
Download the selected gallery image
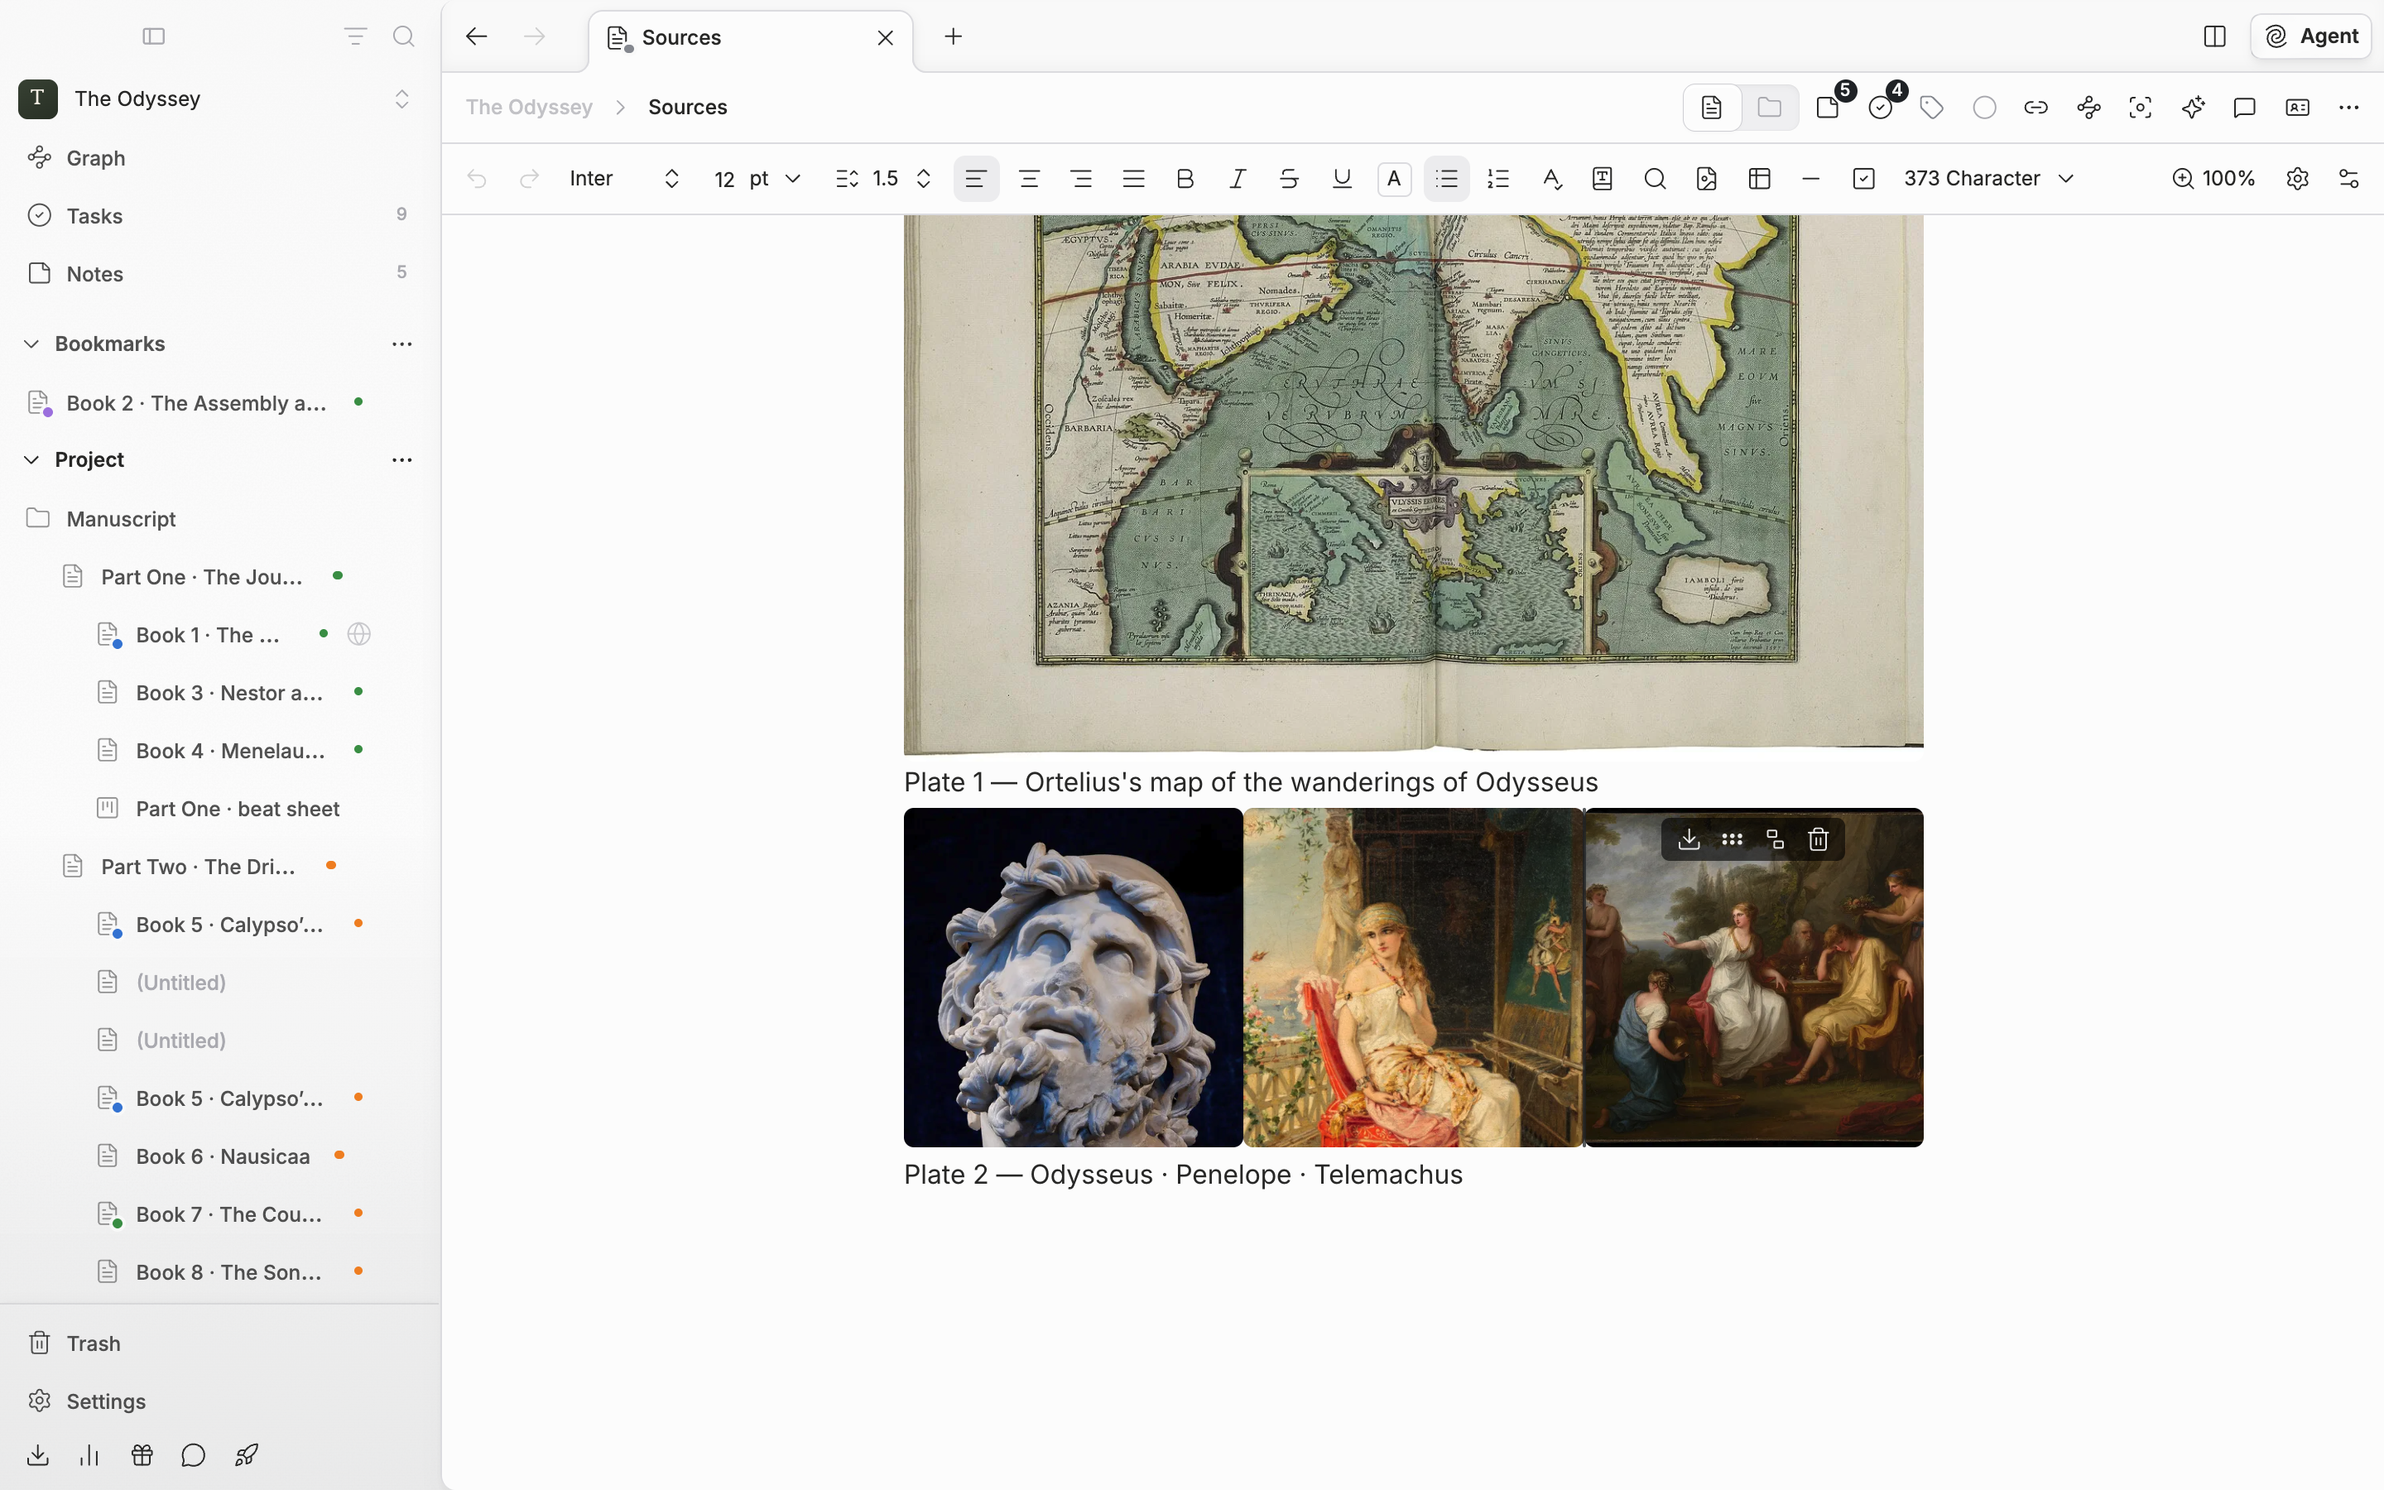tap(1689, 839)
